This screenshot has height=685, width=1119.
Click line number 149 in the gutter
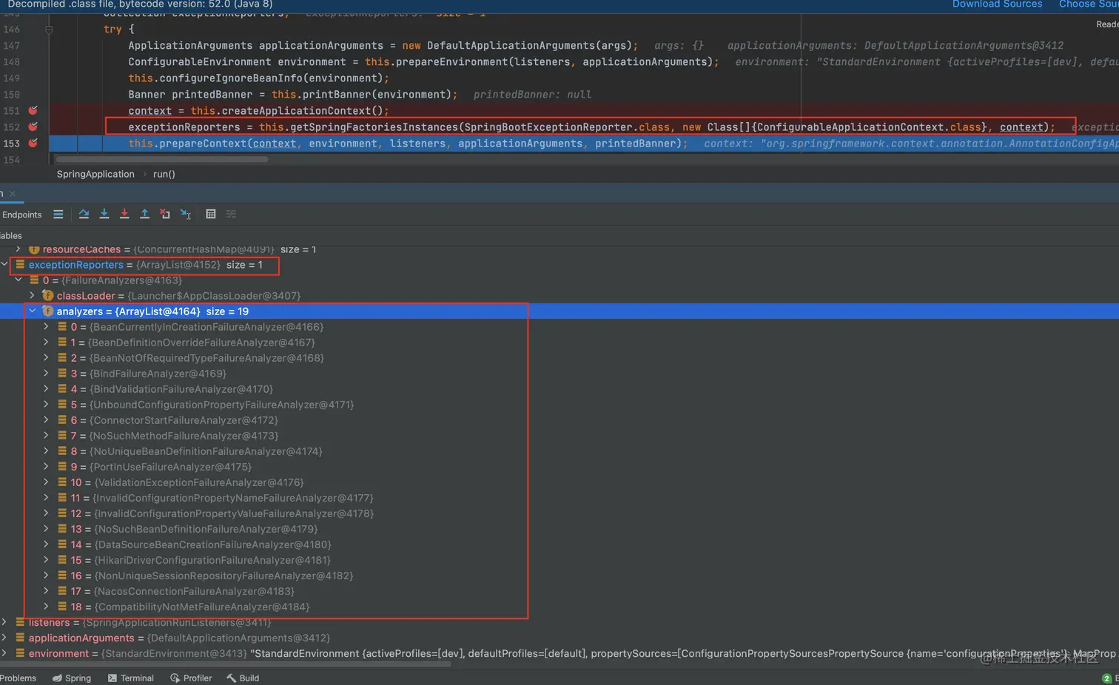click(x=12, y=78)
